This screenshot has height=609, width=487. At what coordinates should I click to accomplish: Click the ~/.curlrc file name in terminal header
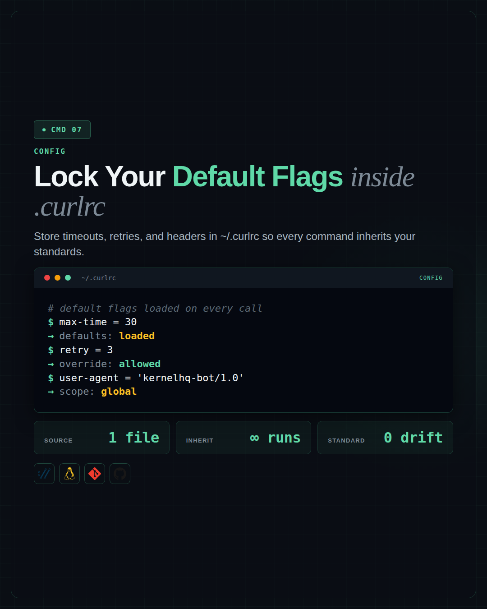[99, 278]
